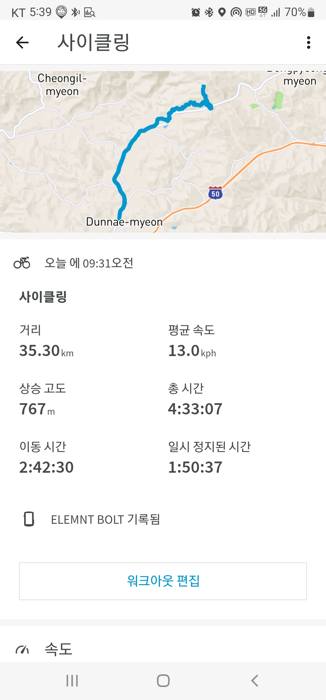Tap the alarm icon in status bar
Viewport: 326px width, 700px height.
pyautogui.click(x=196, y=12)
